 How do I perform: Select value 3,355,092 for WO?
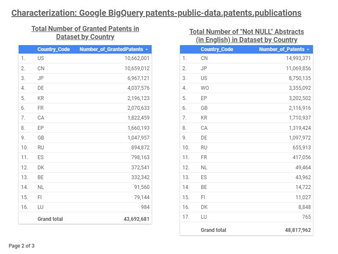[300, 88]
